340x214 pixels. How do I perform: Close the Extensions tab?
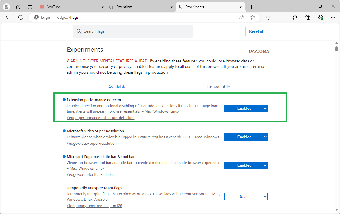[172, 7]
